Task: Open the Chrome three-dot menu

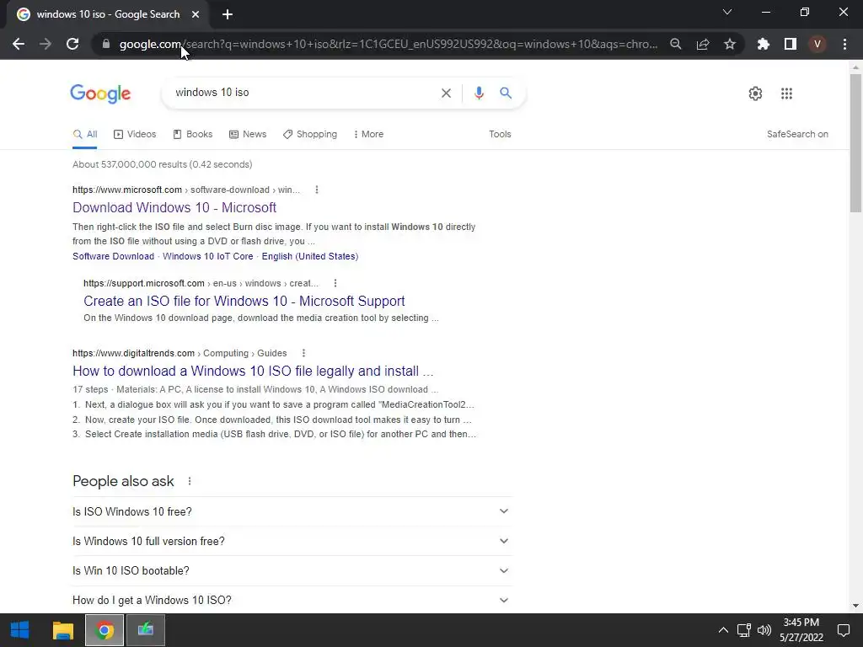Action: point(844,44)
